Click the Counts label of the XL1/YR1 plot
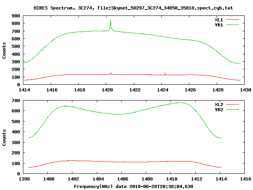The image size is (253, 190). (4, 50)
